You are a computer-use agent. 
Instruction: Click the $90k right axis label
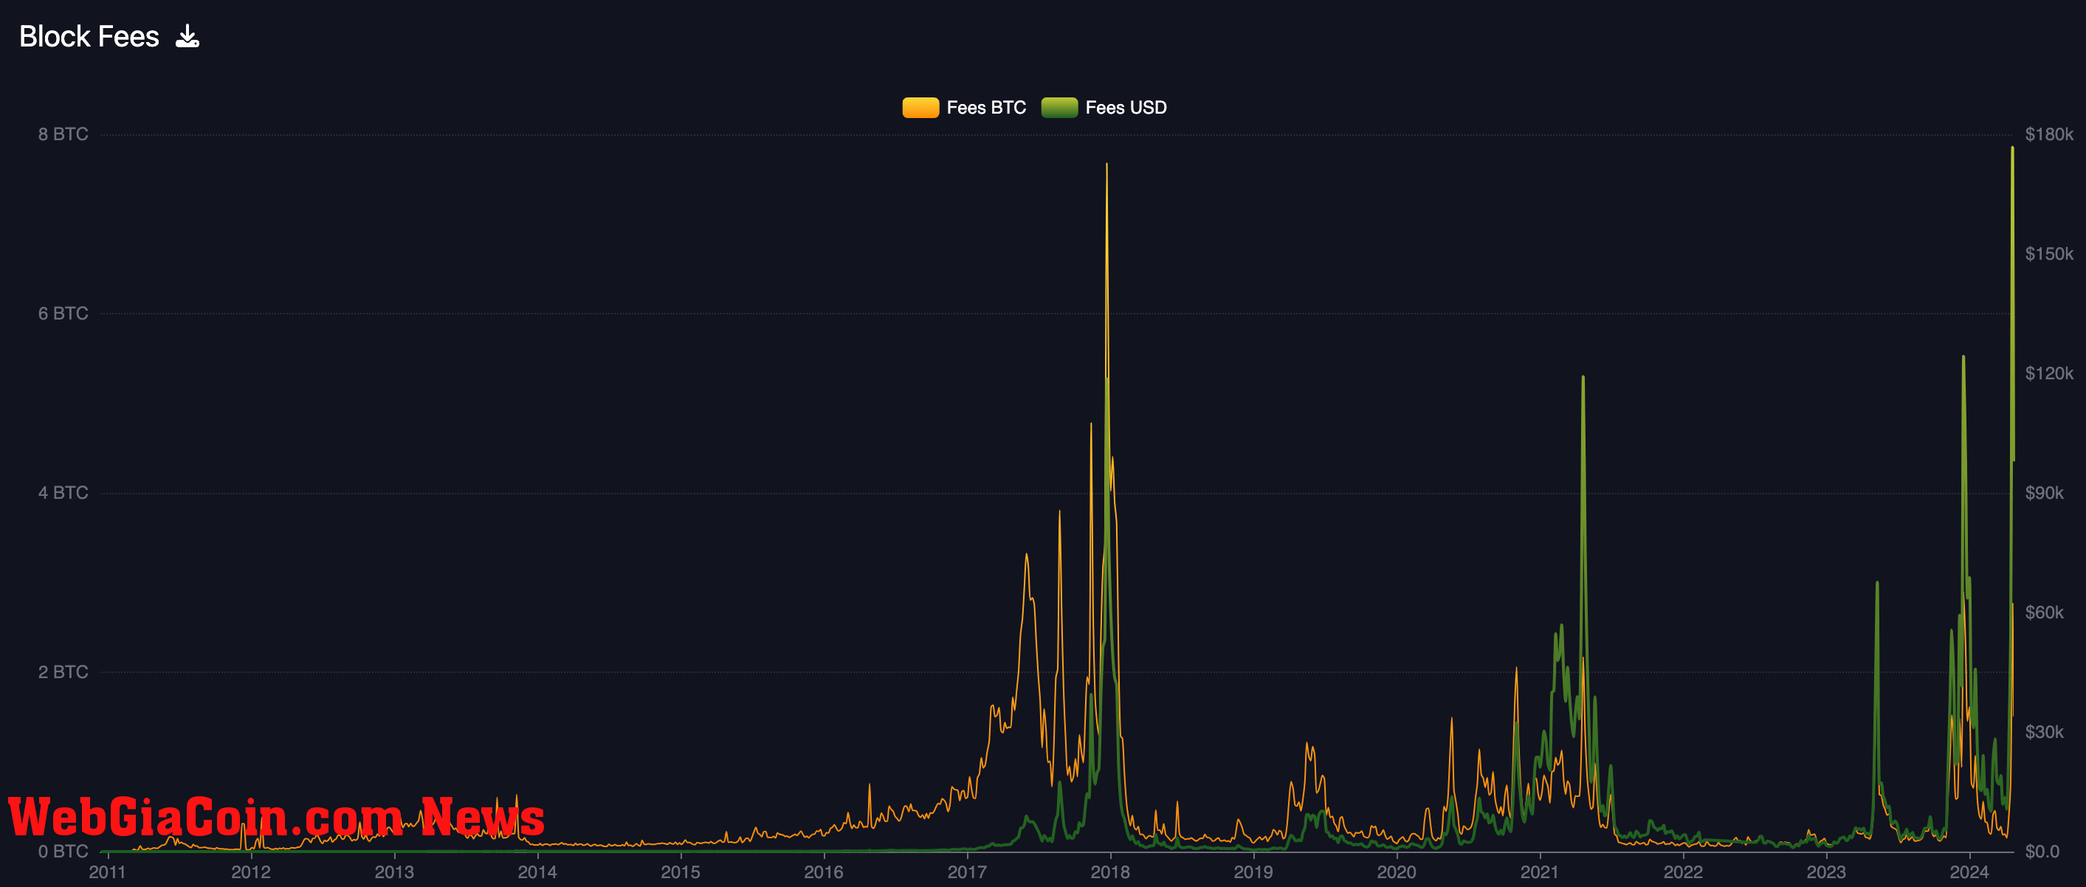[2044, 493]
